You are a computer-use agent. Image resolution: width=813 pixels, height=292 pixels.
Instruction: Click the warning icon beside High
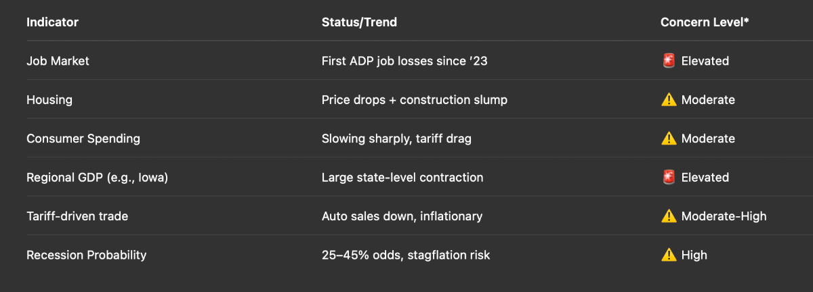pos(669,255)
